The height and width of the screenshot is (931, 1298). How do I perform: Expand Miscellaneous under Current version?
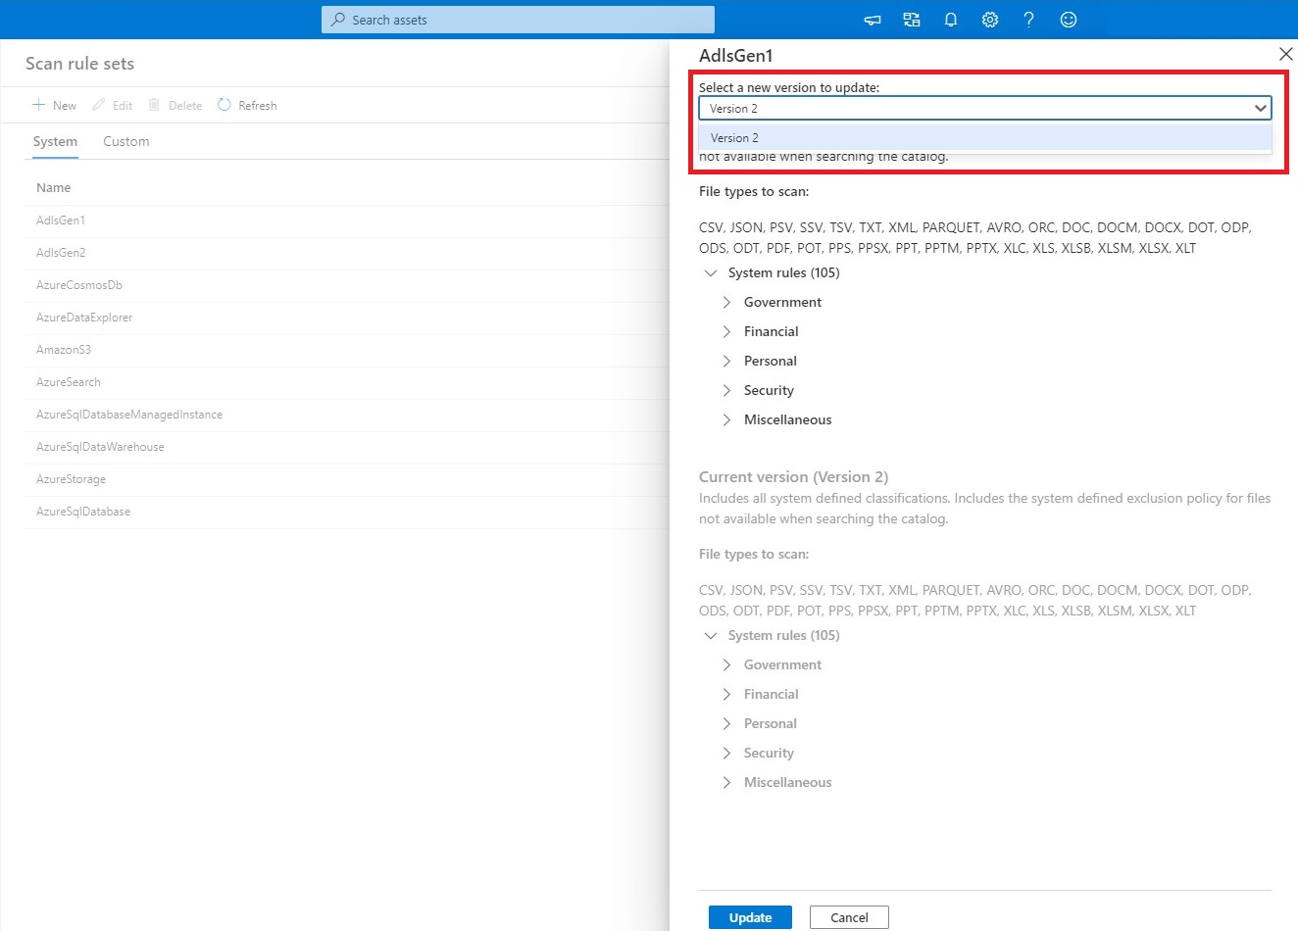726,783
